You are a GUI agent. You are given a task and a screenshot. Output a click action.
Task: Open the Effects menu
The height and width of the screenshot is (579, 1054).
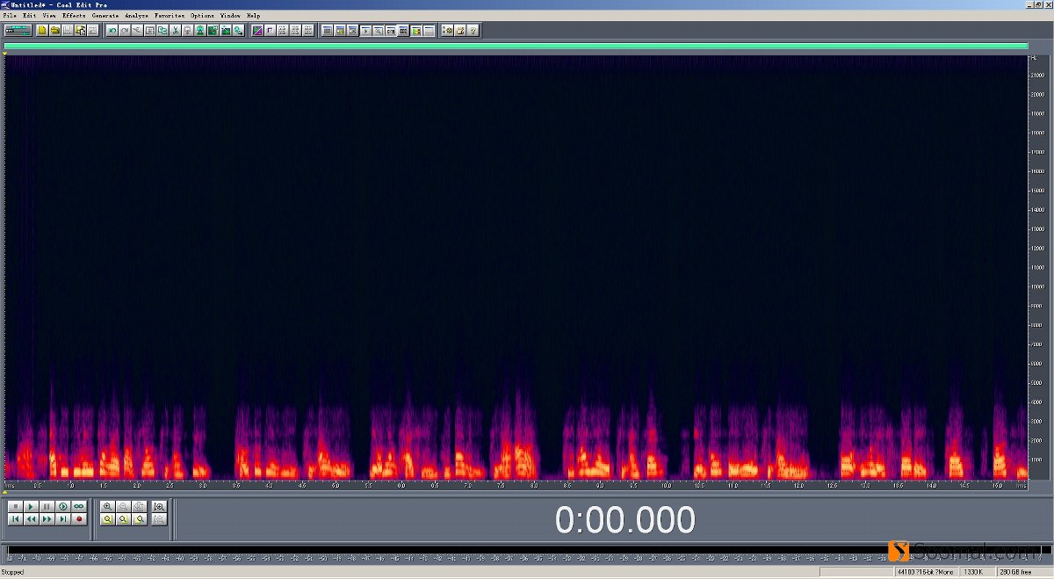pyautogui.click(x=74, y=16)
